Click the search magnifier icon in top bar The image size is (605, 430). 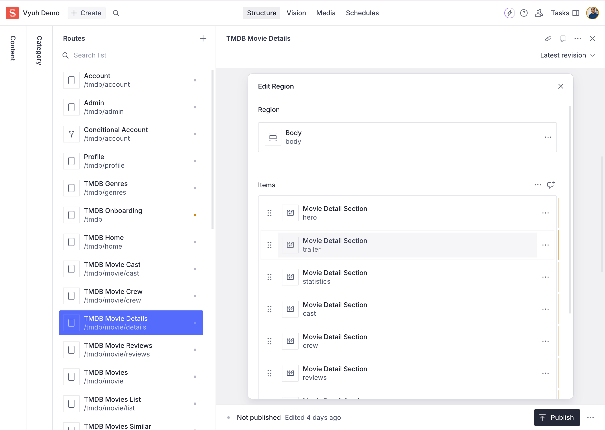[116, 13]
